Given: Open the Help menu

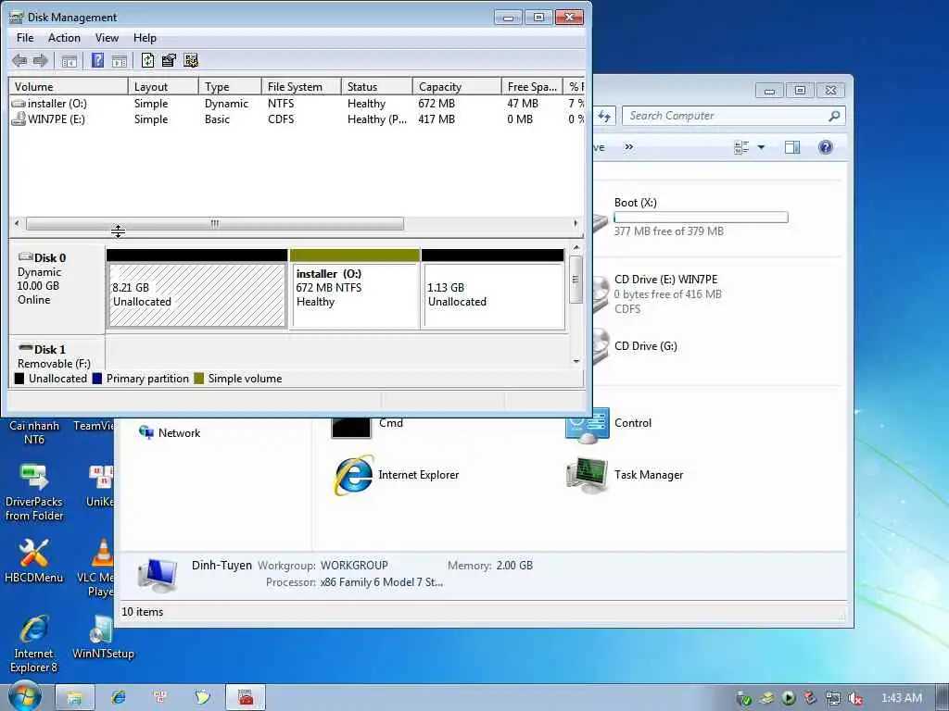Looking at the screenshot, I should coord(145,38).
